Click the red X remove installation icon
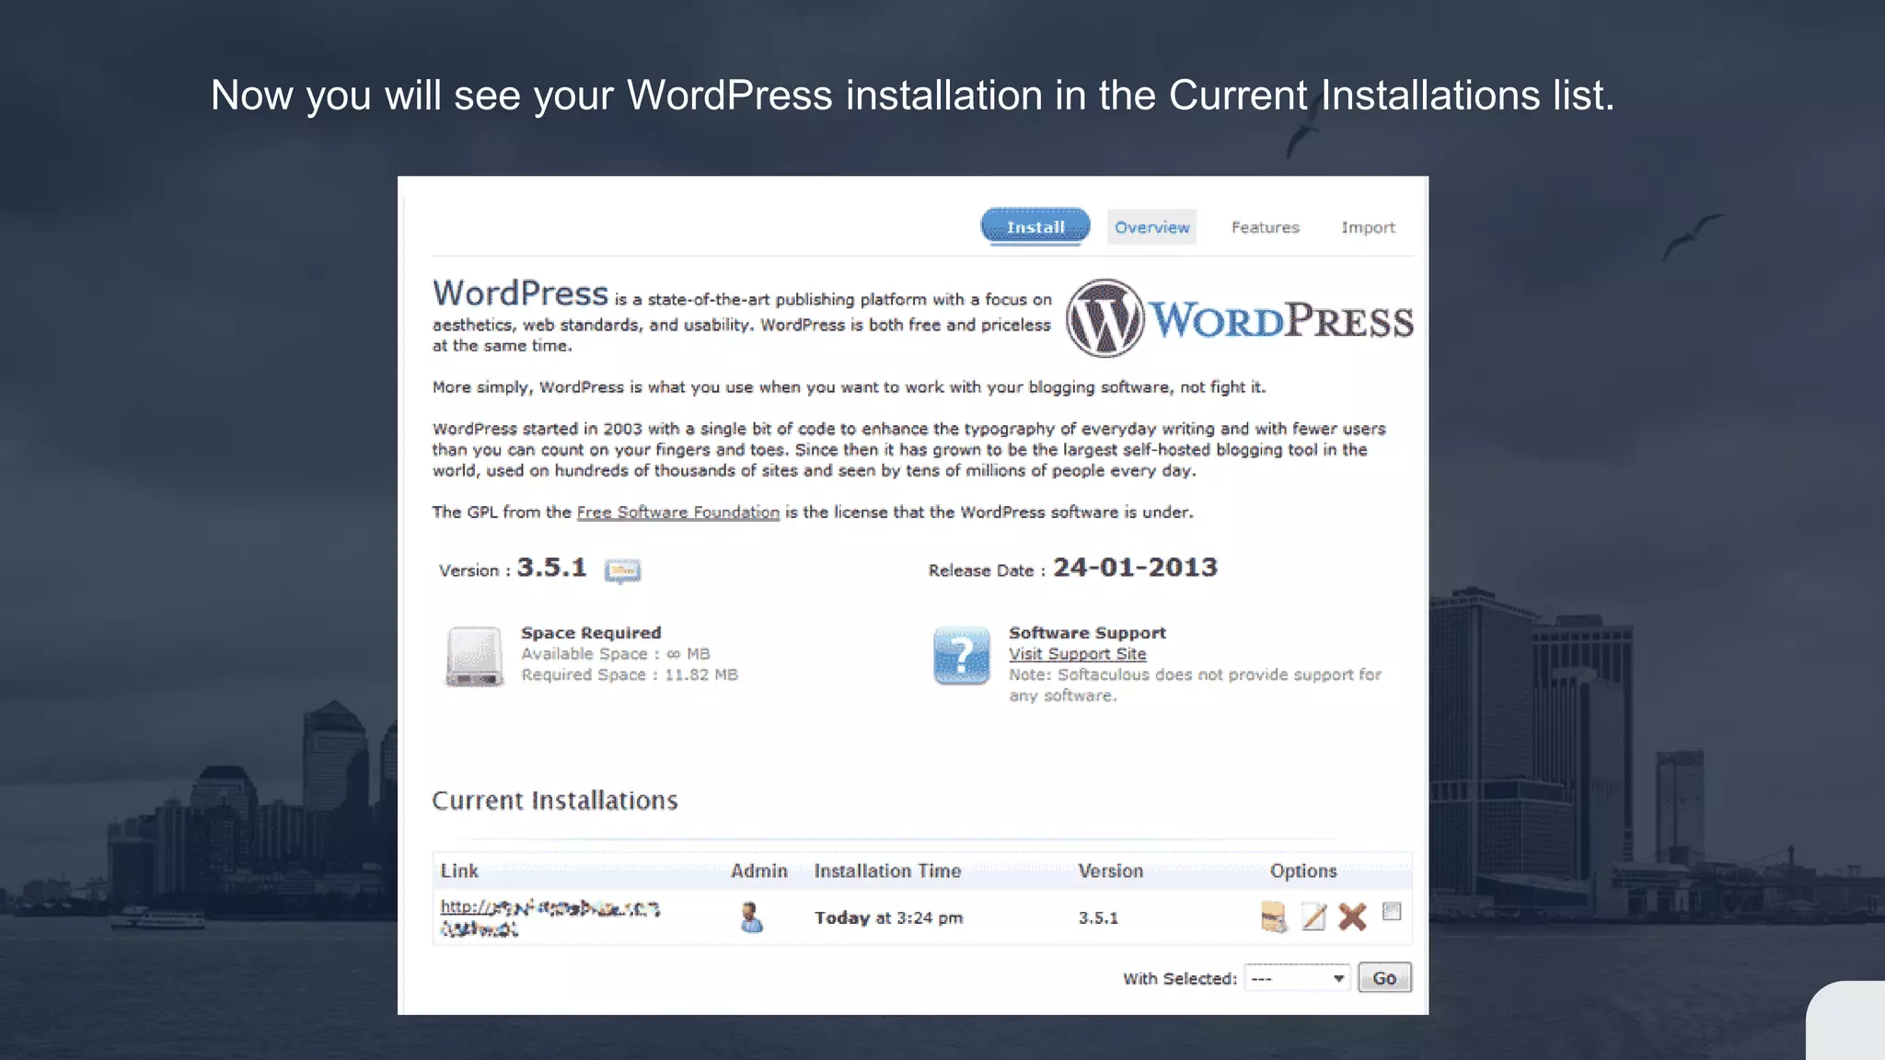This screenshot has width=1885, height=1060. pyautogui.click(x=1352, y=916)
